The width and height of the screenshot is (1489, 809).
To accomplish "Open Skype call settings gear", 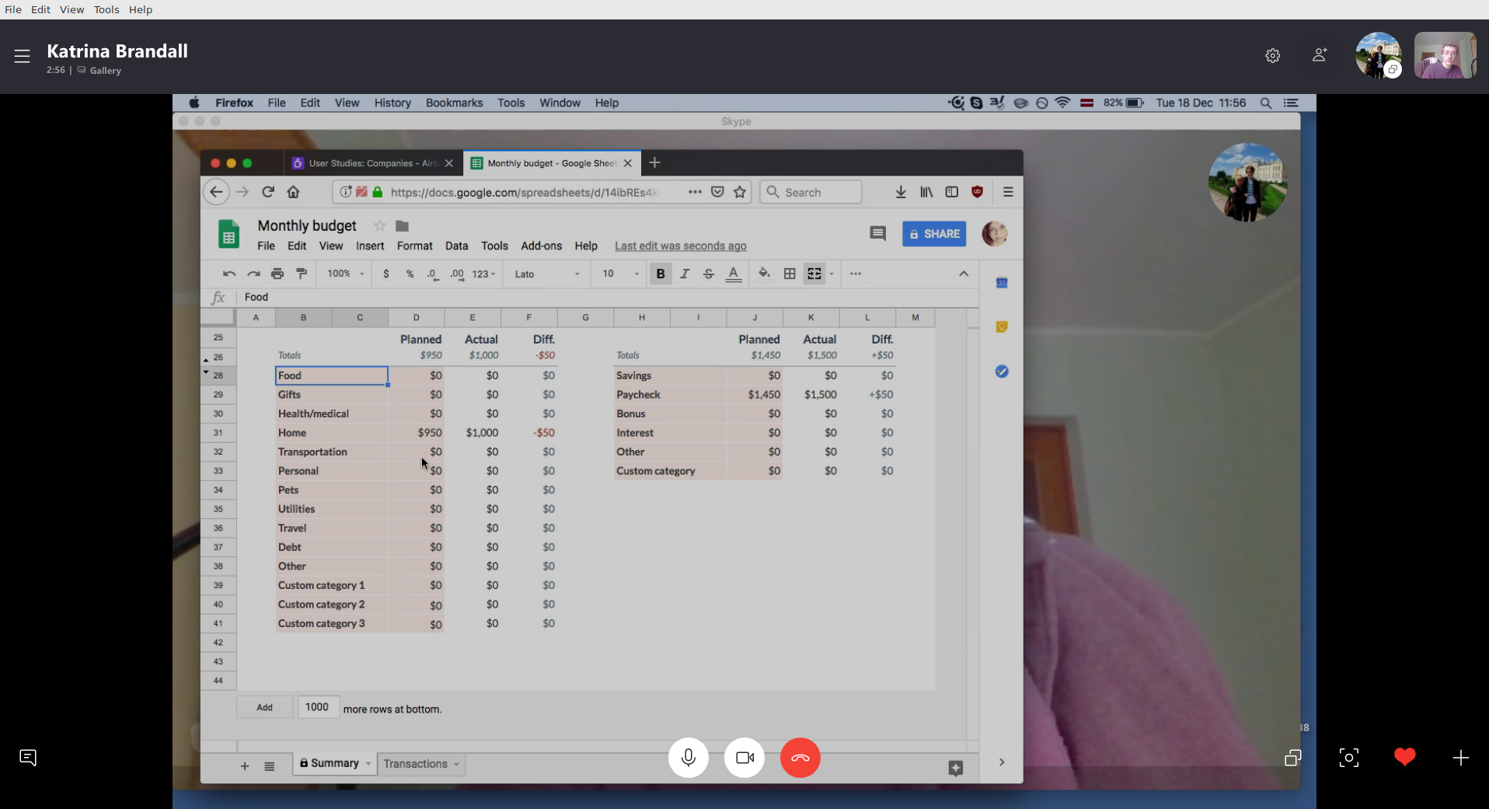I will (1272, 56).
